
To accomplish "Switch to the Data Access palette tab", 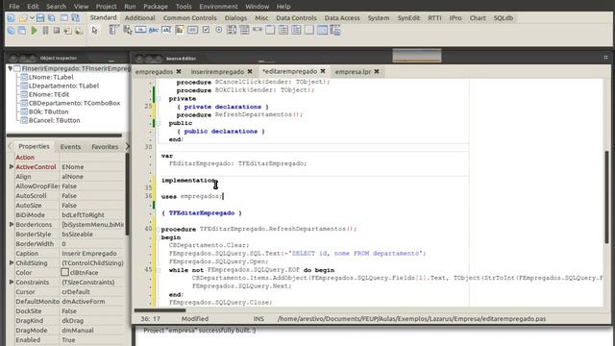I will 342,18.
